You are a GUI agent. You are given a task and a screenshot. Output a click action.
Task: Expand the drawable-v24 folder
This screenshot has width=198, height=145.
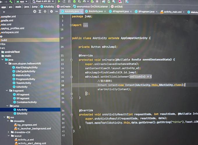8,132
